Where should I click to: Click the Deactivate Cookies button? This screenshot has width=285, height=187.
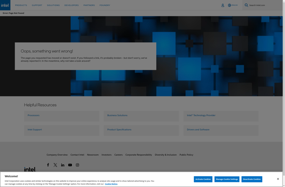pos(252,179)
